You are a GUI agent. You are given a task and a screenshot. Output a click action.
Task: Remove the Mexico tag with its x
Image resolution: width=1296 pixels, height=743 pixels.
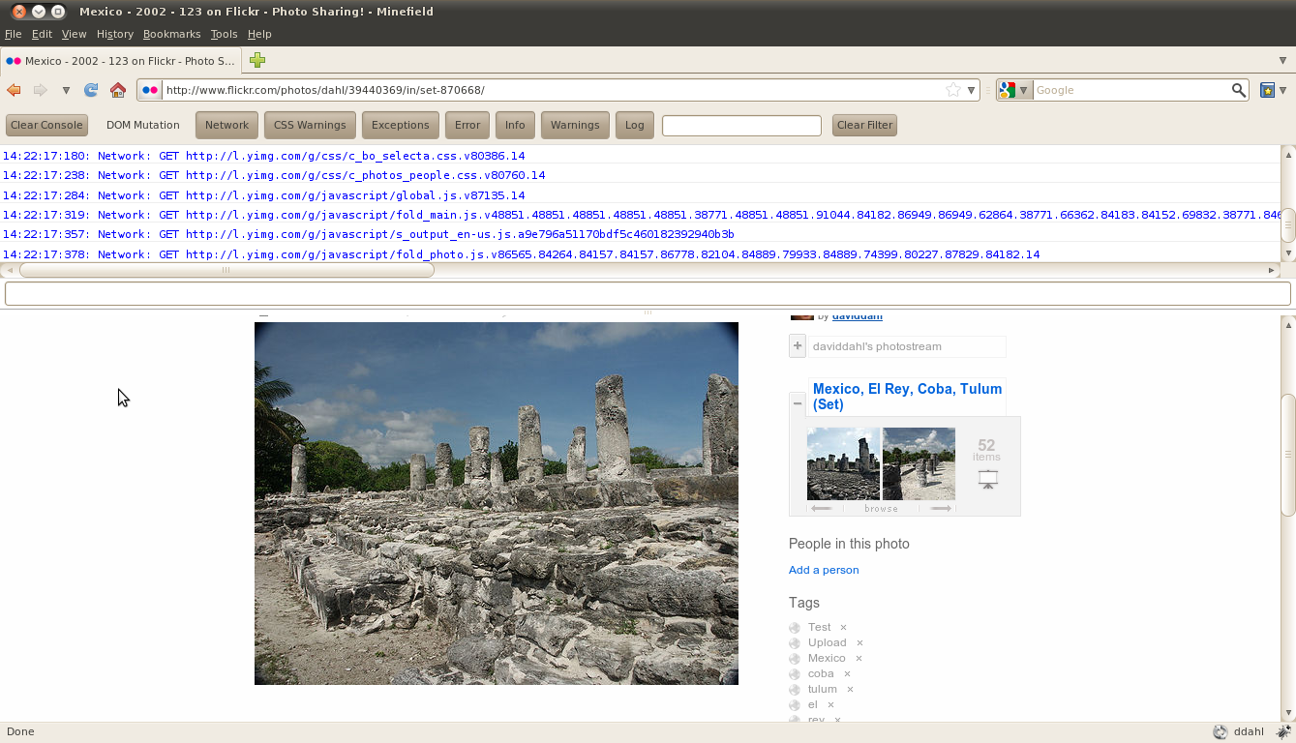point(859,658)
